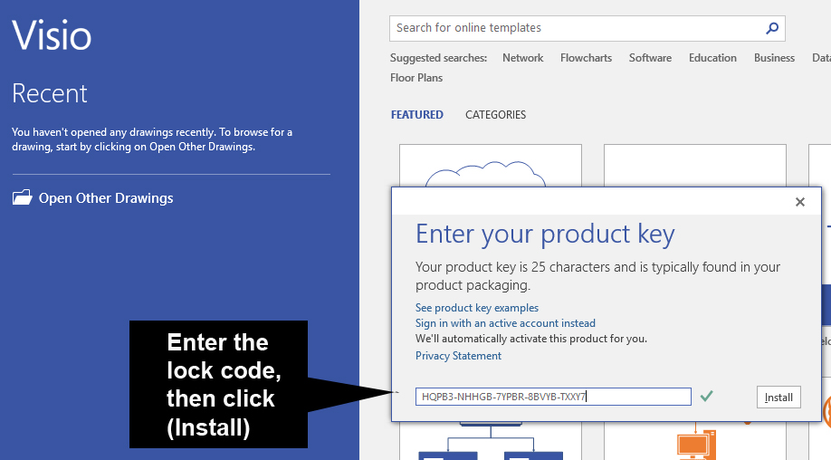Switch to the CATEGORIES tab
Viewport: 831px width, 460px height.
(x=495, y=114)
